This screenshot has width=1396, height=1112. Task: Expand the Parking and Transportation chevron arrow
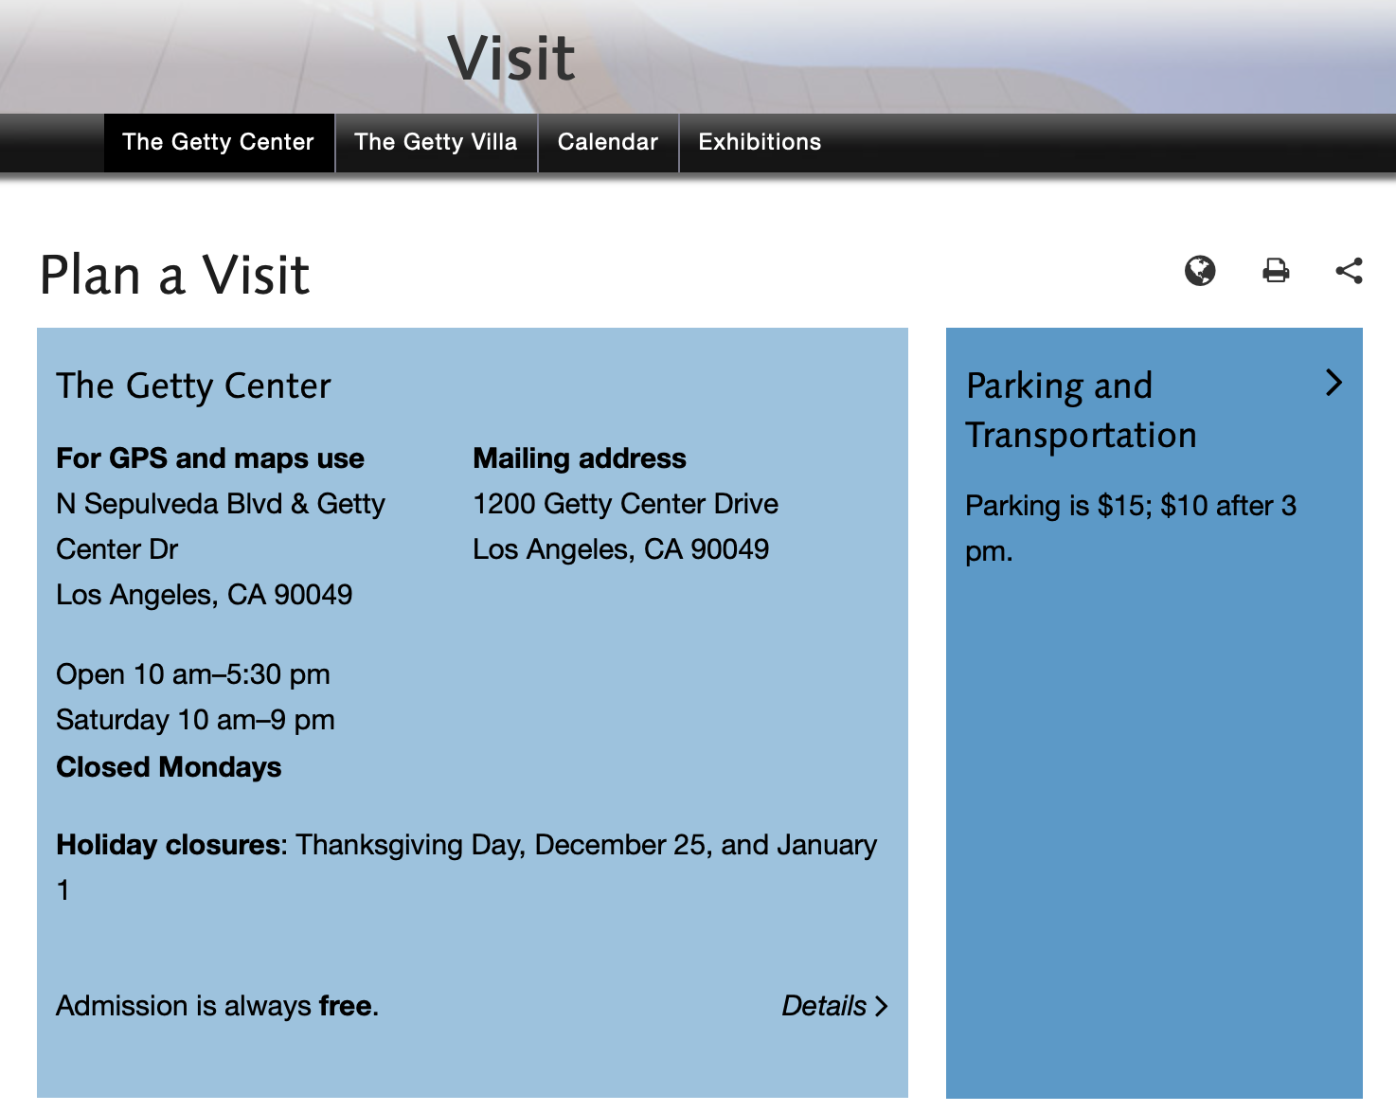[1333, 383]
